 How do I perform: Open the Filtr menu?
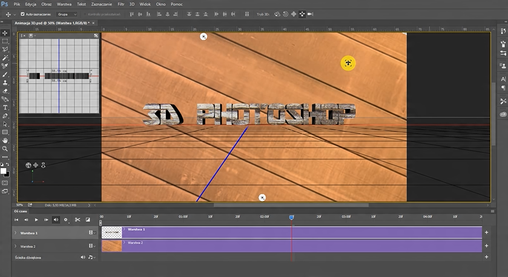coord(121,4)
